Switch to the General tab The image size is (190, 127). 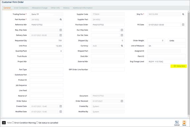point(7,8)
